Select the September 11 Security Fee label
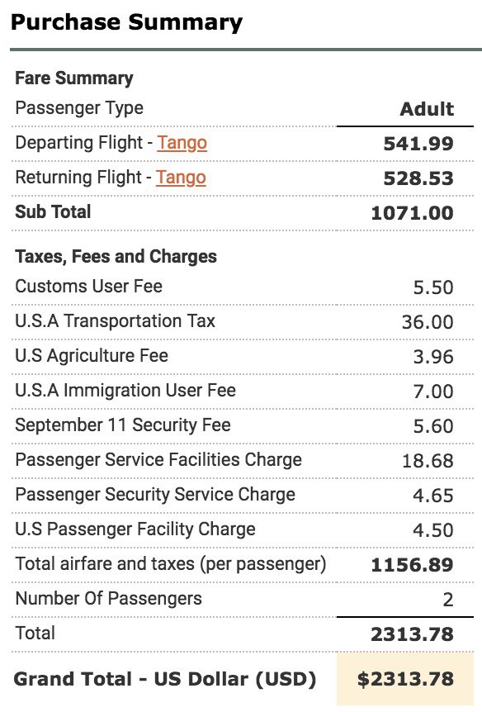Viewport: 482px width, 712px height. pyautogui.click(x=122, y=425)
